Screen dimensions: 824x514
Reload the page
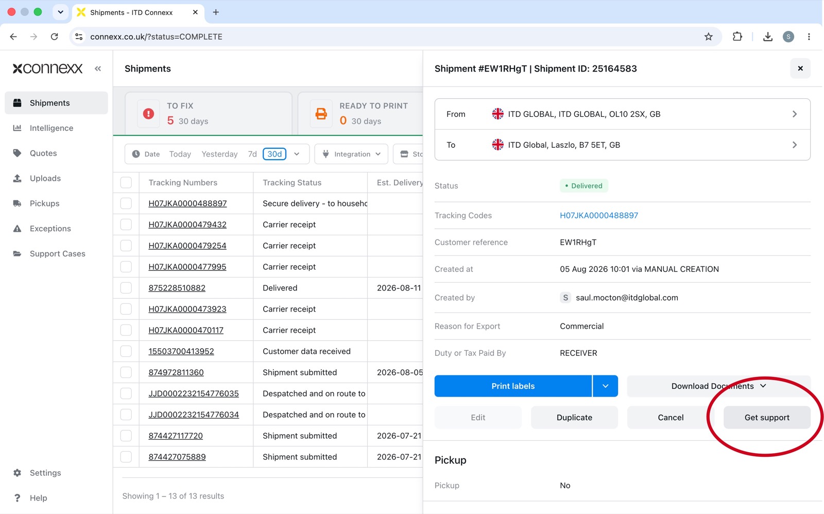pos(55,37)
